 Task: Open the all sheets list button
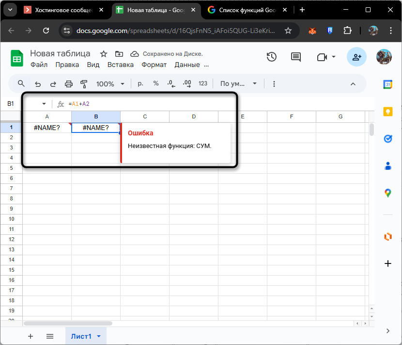[x=50, y=336]
